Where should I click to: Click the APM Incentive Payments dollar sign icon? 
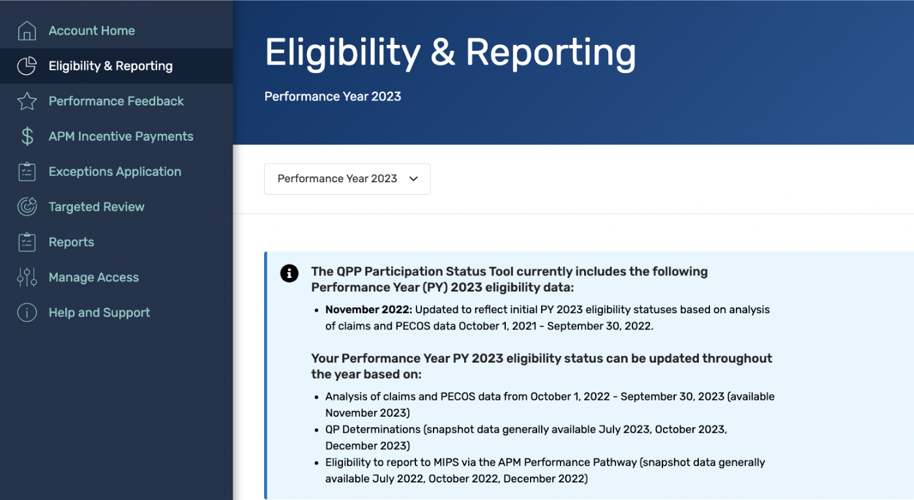(x=27, y=136)
